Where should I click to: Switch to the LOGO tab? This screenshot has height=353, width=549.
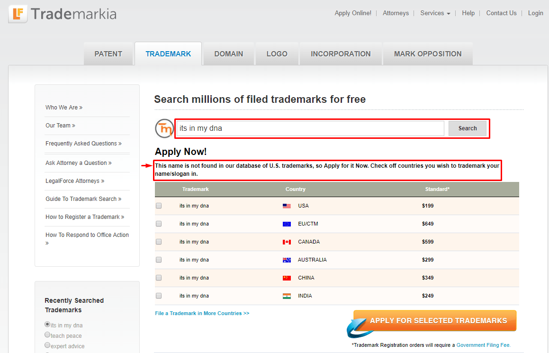(277, 54)
